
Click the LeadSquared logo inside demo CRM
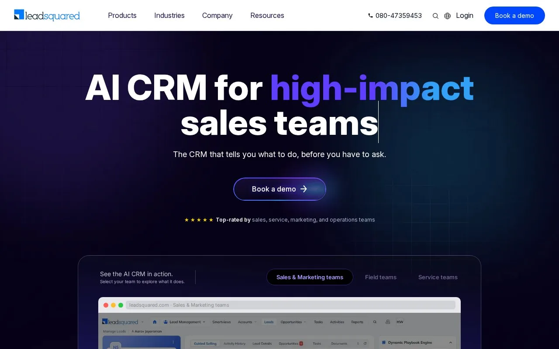pyautogui.click(x=120, y=322)
